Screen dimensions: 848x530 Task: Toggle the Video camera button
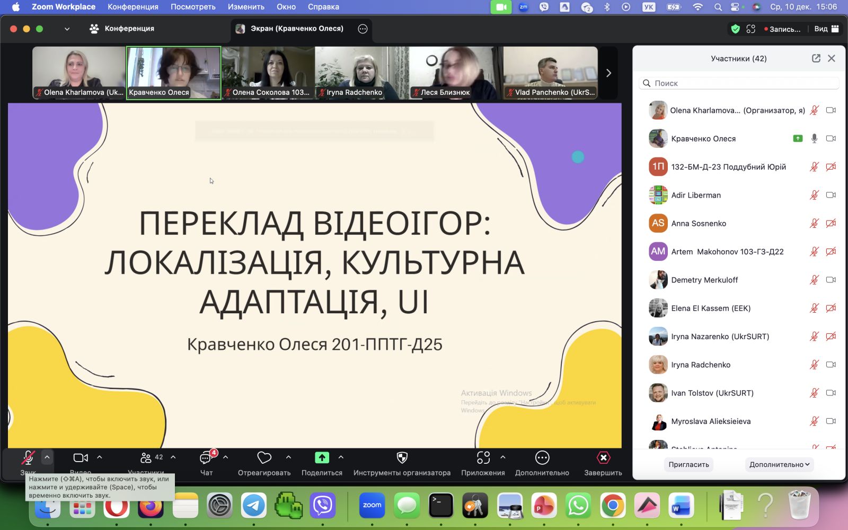point(81,458)
